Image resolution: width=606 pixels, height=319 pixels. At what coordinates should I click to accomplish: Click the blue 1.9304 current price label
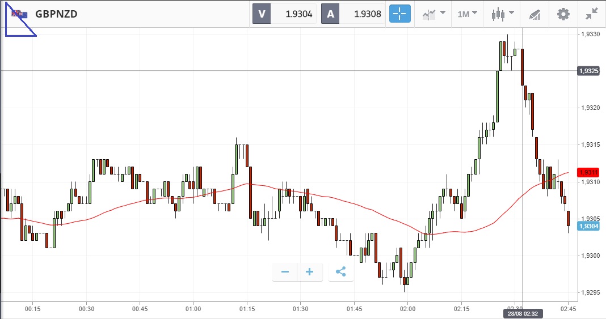[588, 226]
